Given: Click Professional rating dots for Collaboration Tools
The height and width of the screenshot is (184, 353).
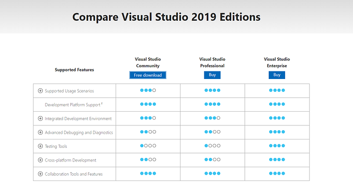Looking at the screenshot, I should coord(212,173).
